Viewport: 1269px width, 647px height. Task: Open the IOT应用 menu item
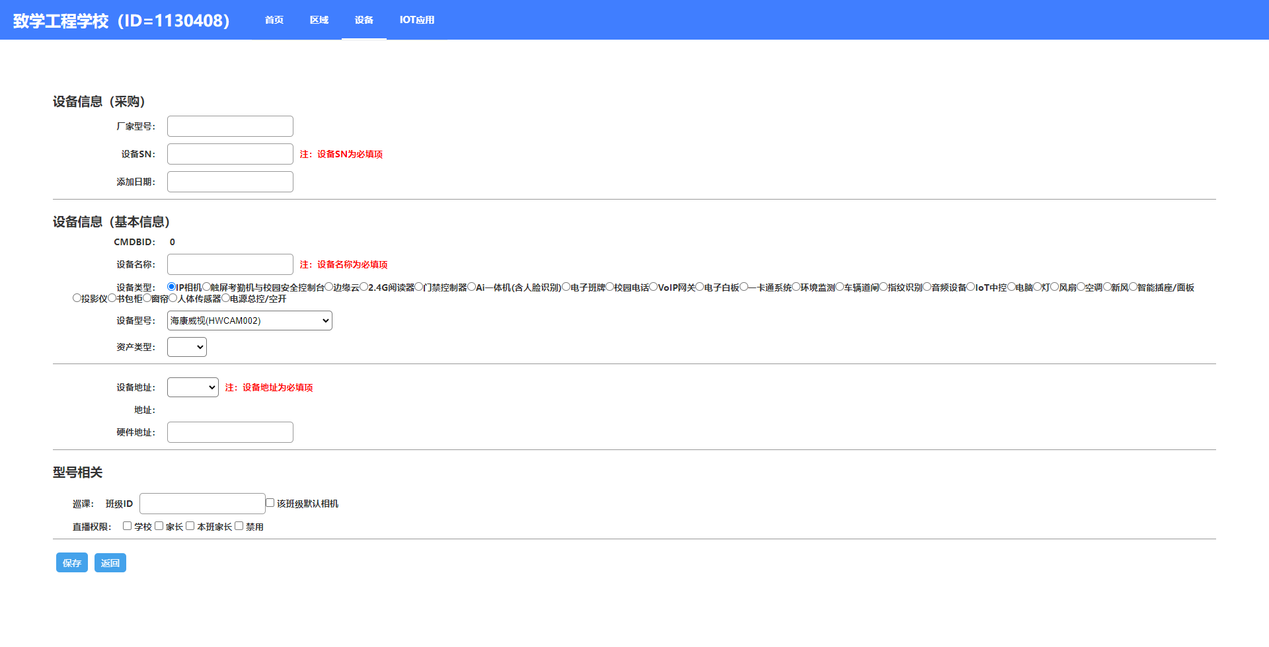416,20
